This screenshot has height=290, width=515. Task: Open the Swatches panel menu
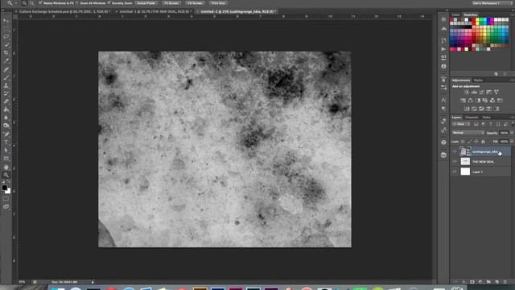pos(512,14)
